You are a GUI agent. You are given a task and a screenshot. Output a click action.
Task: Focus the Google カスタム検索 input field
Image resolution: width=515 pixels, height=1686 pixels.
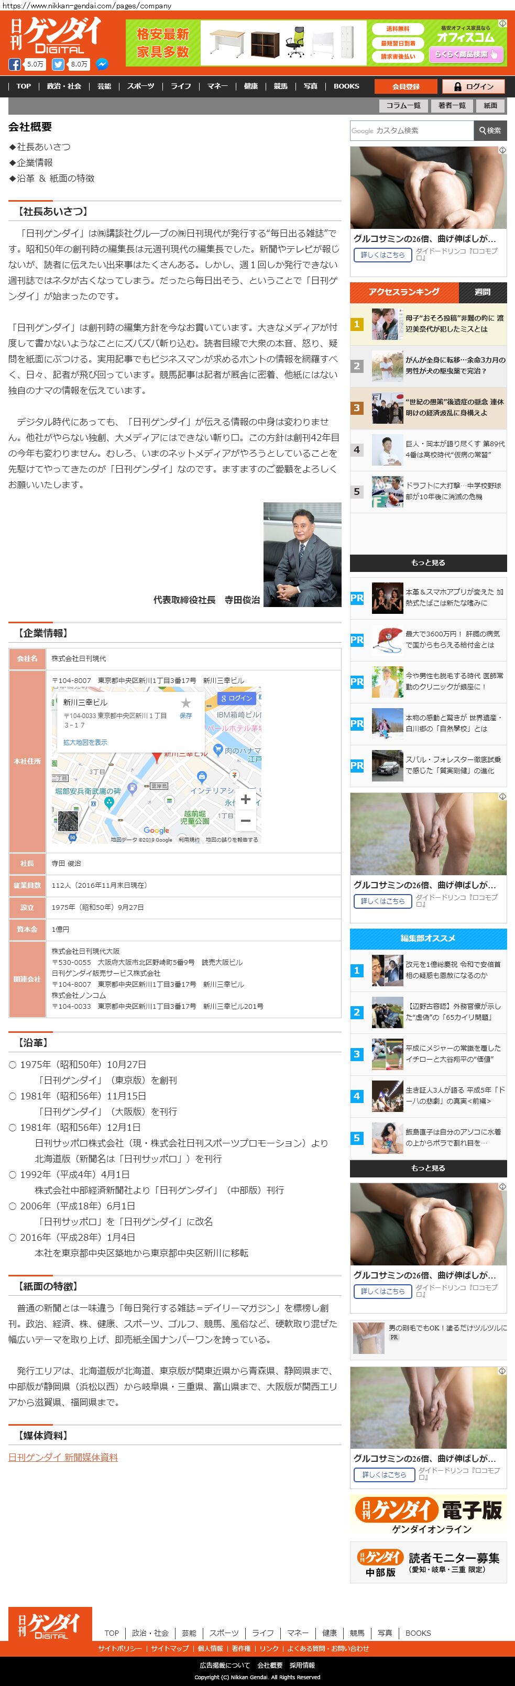click(x=412, y=130)
